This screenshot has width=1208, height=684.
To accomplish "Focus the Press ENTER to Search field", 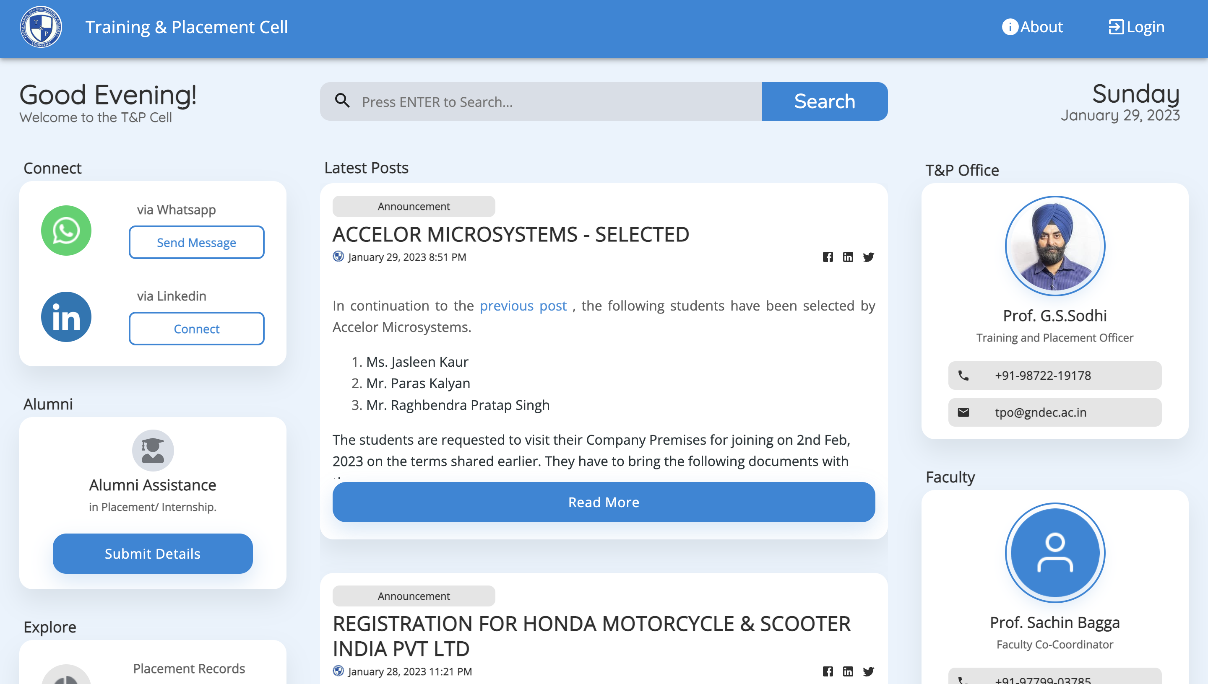I will (x=541, y=101).
